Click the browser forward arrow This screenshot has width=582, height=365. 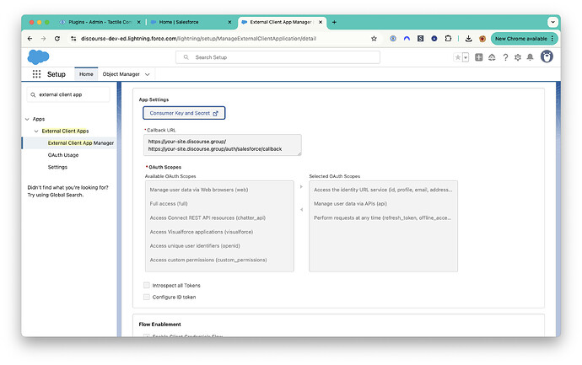[43, 39]
